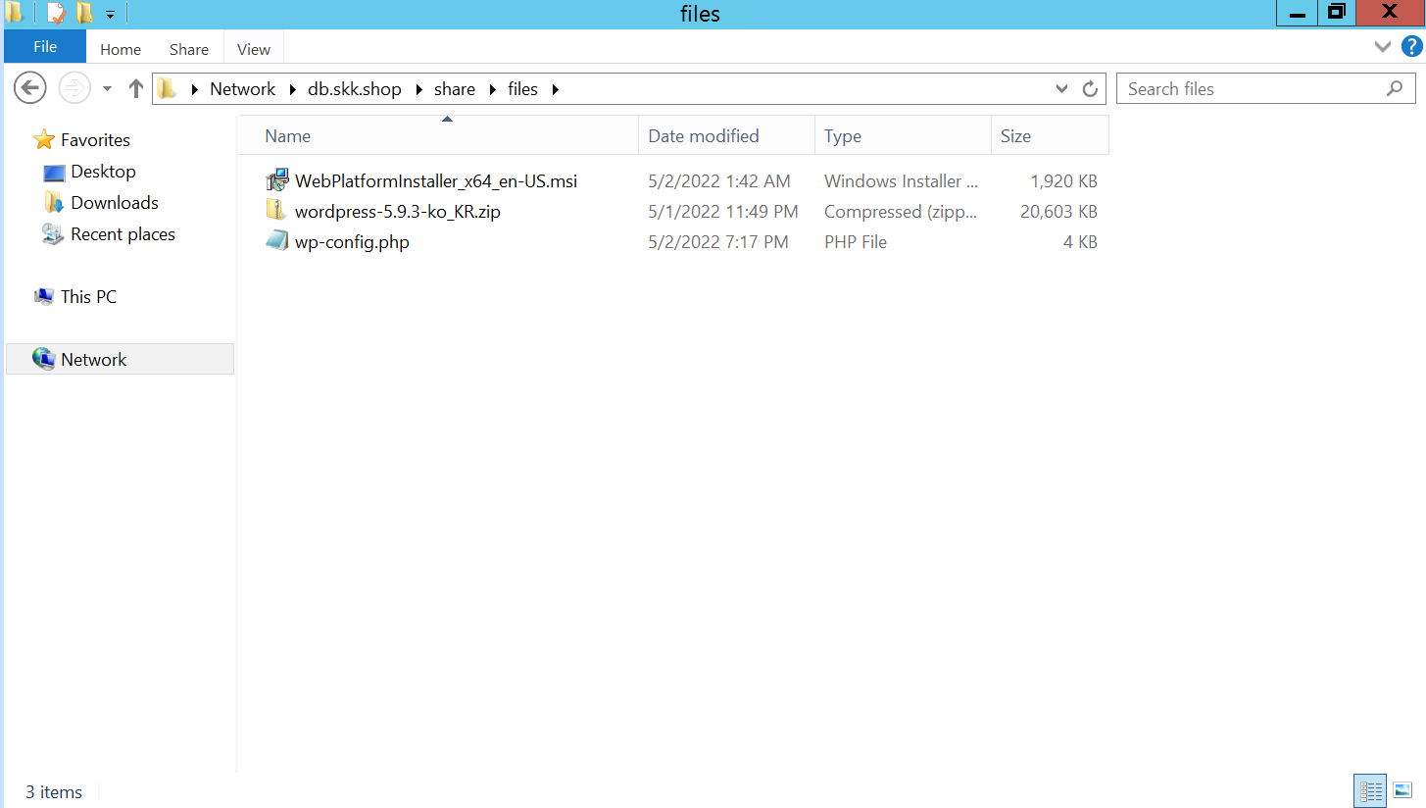
Task: Switch to the Share ribbon tab
Action: coord(189,49)
